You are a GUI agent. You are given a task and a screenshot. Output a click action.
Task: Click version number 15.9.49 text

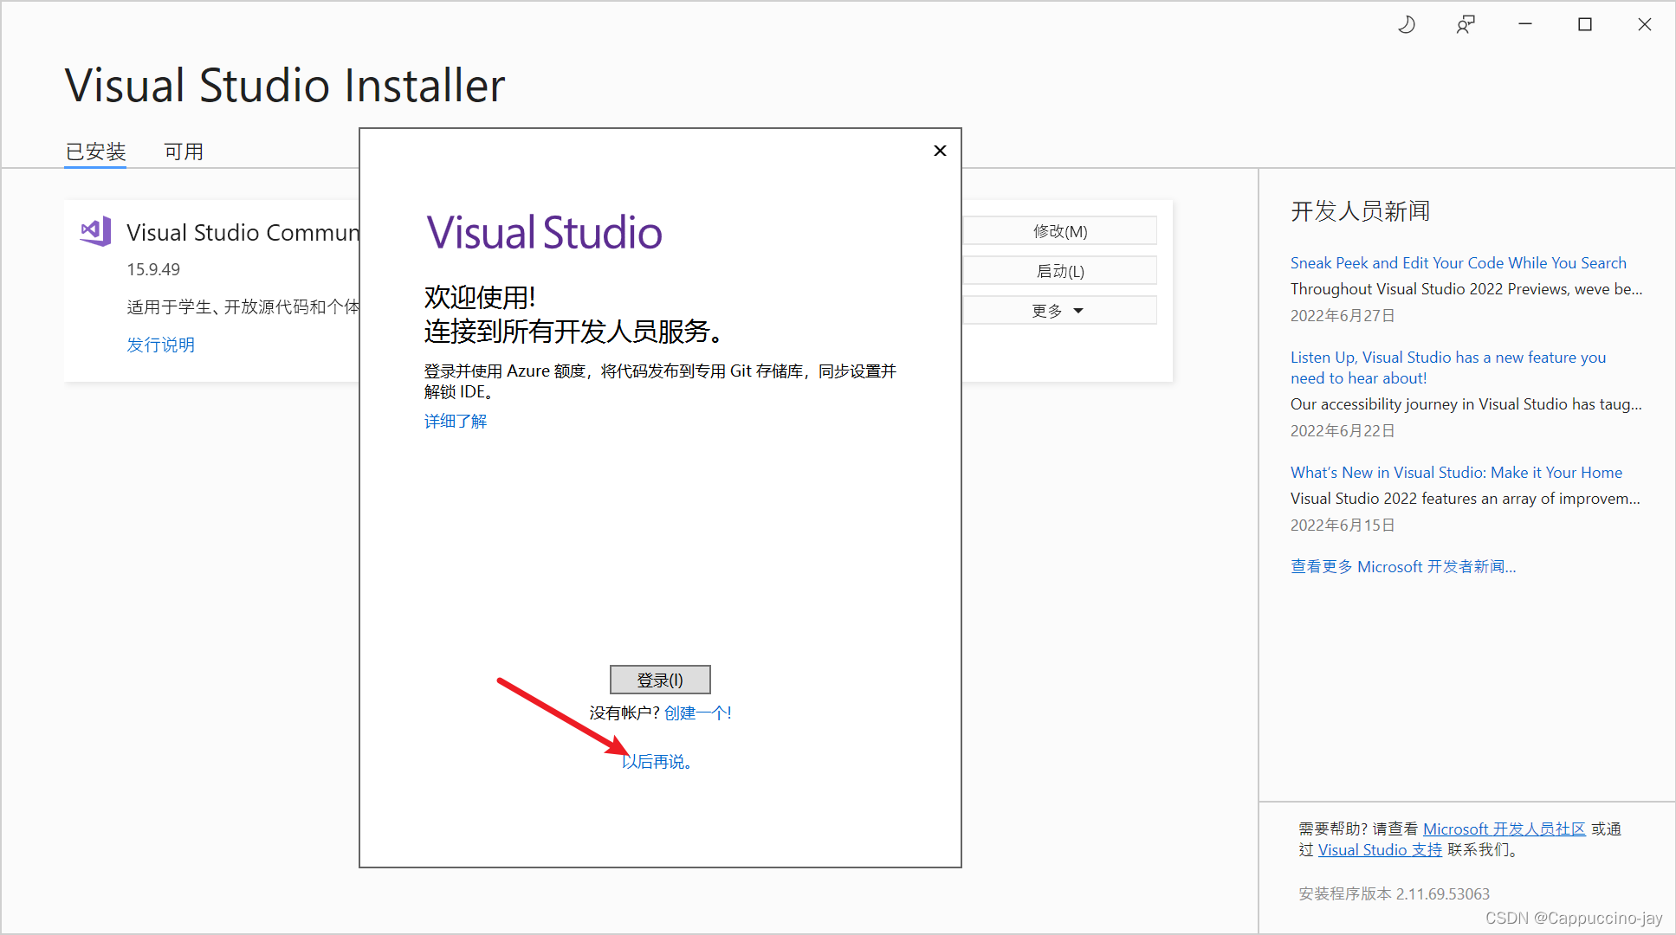[x=153, y=269]
